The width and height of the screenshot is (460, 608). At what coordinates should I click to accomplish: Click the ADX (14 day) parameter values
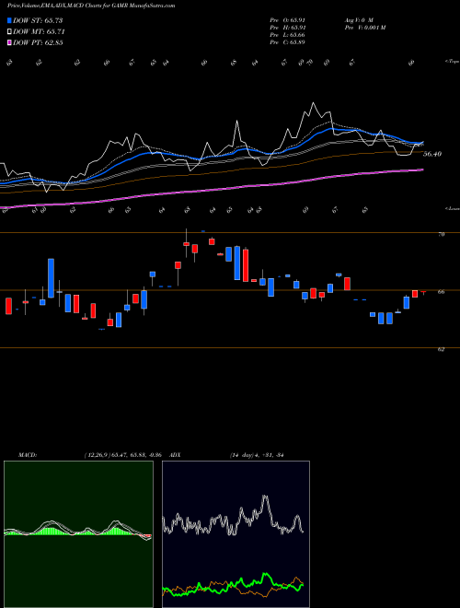point(256,455)
